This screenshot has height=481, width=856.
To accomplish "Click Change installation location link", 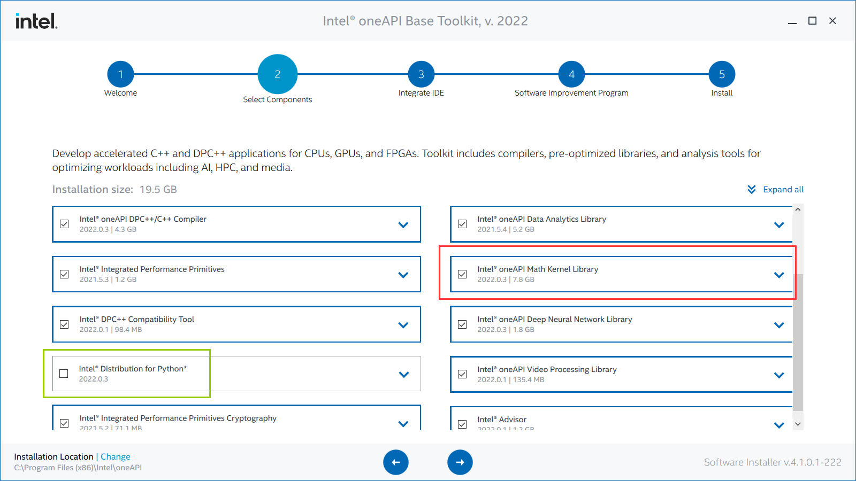I will pyautogui.click(x=116, y=456).
